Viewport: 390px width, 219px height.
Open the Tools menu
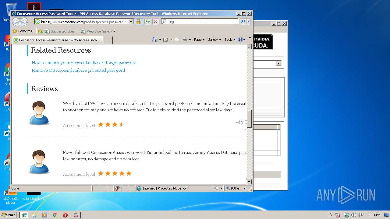[x=230, y=40]
